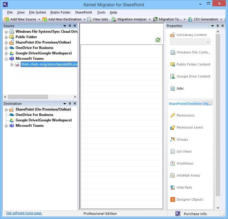Image resolution: width=228 pixels, height=219 pixels.
Task: Click the Properties scroll down arrow
Action: 218,208
